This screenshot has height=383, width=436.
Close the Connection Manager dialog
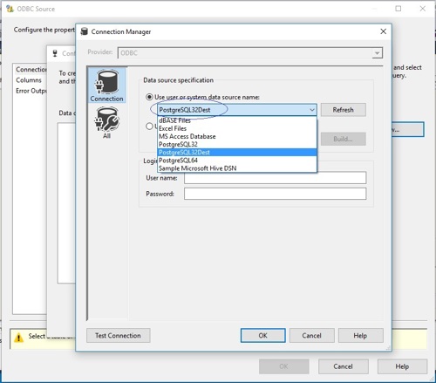point(384,31)
